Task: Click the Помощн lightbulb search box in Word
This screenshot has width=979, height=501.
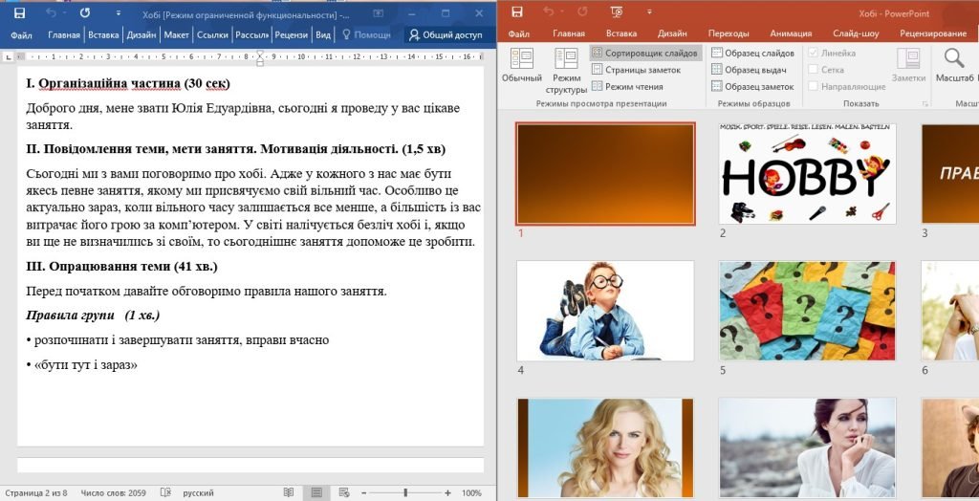Action: pos(366,35)
